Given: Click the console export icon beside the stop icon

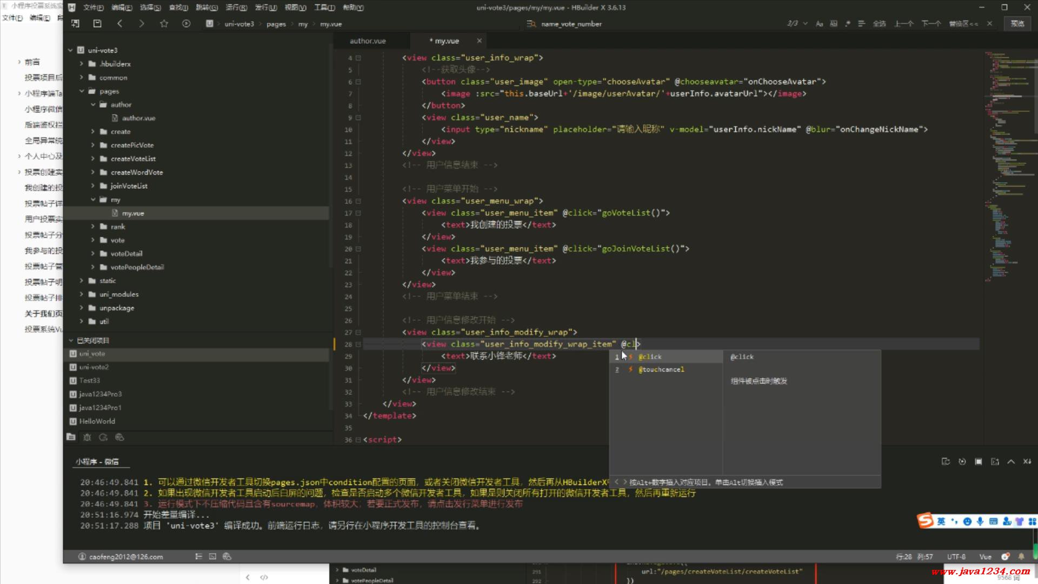Looking at the screenshot, I should 995,461.
